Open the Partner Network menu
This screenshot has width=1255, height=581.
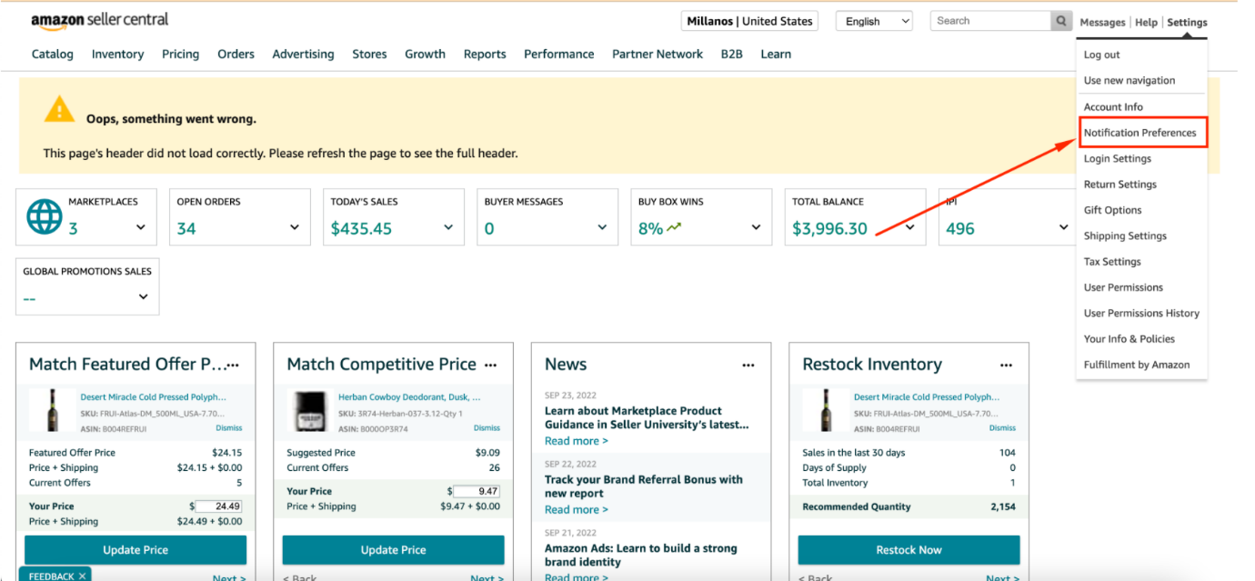tap(658, 54)
